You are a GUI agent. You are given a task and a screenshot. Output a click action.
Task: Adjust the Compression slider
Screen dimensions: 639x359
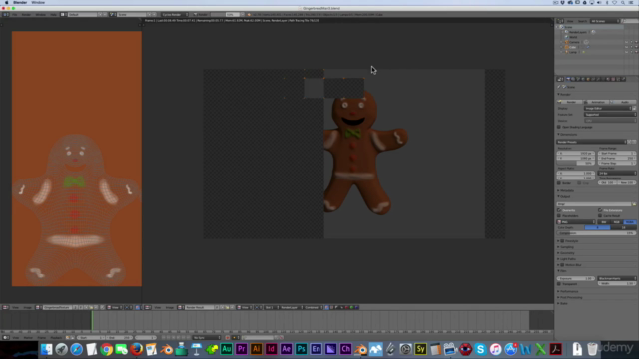596,233
